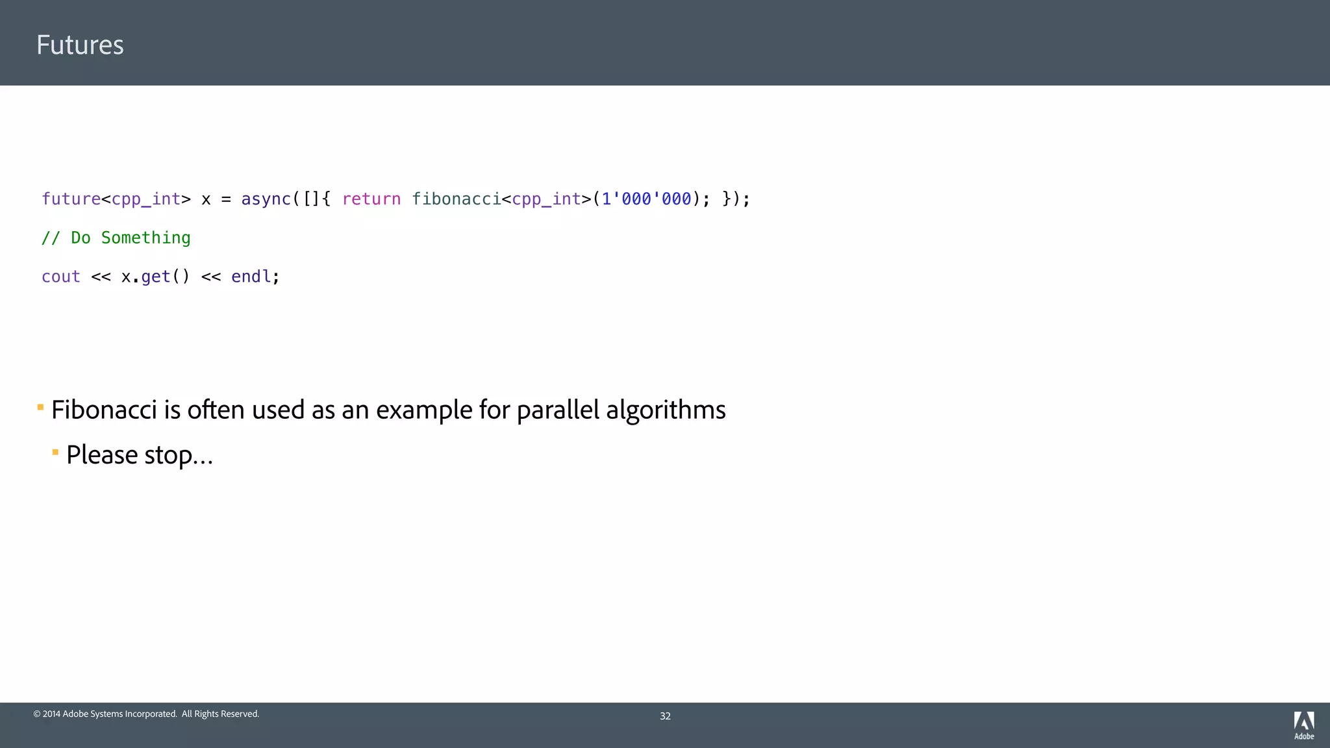The image size is (1330, 748).
Task: Click the Adobe logo in footer
Action: [1303, 725]
